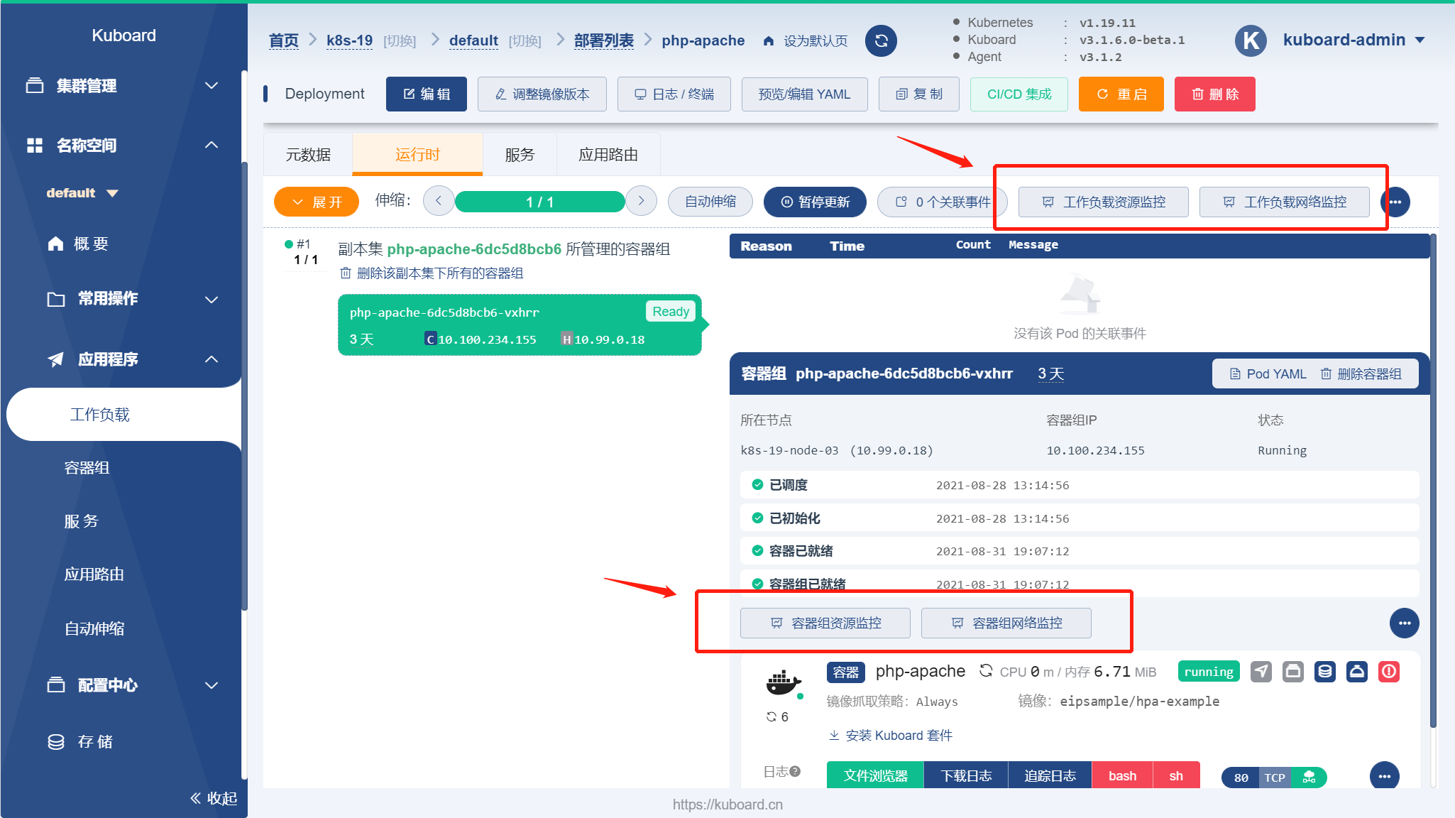Click the 自动伸缩 autoscale pill button
This screenshot has height=818, width=1455.
710,202
